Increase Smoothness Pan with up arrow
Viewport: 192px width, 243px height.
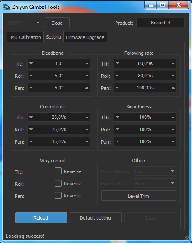(x=173, y=141)
